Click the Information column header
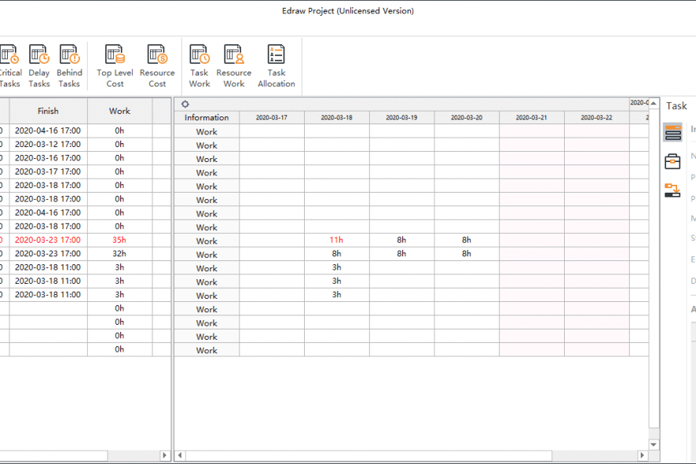696x464 pixels. (207, 117)
